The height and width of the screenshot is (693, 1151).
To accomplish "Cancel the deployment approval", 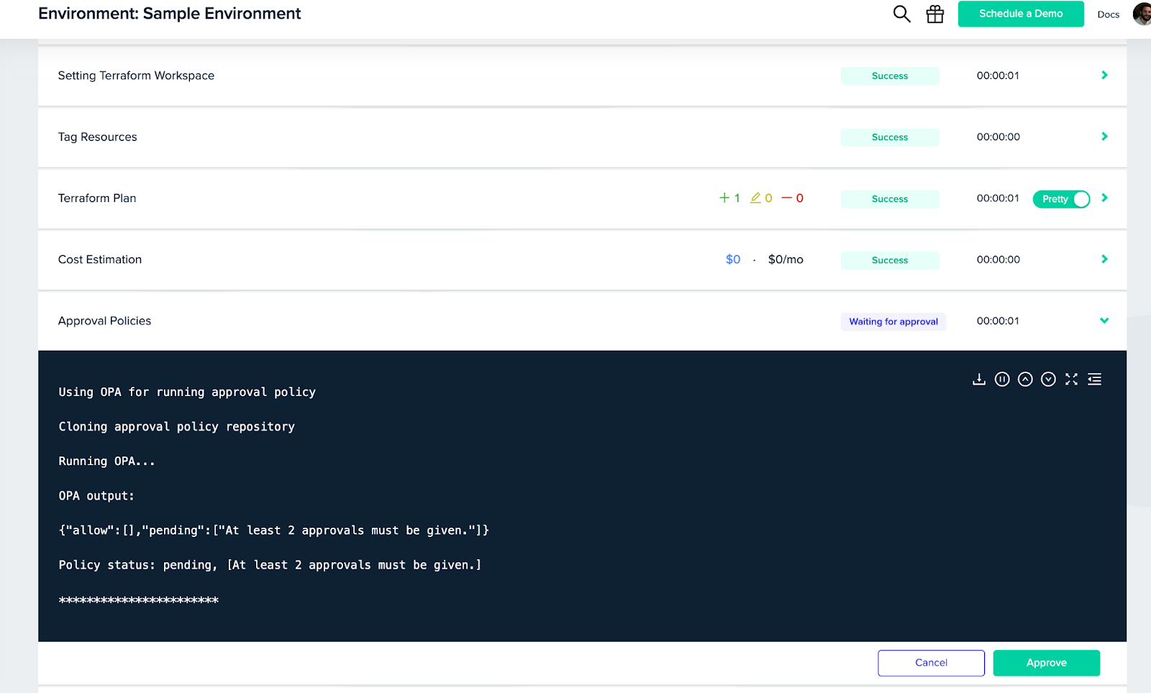I will click(931, 663).
